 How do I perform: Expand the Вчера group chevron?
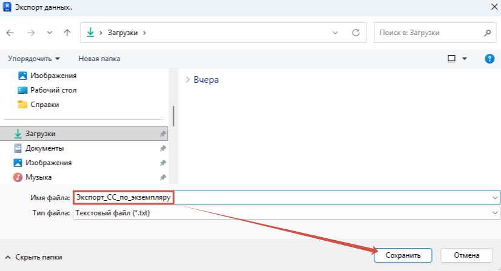188,79
